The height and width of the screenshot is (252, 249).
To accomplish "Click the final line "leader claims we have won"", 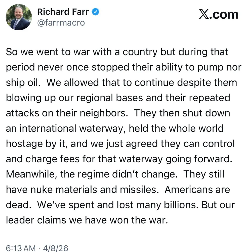I will click(x=87, y=220).
